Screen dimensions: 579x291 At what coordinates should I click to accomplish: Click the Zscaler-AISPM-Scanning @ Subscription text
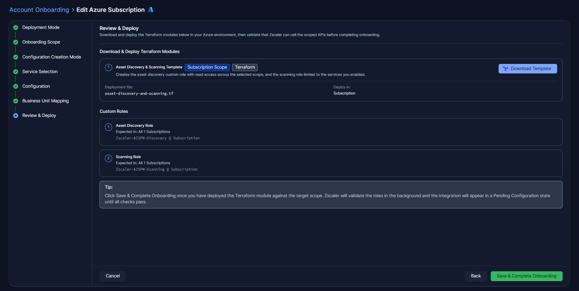tap(157, 169)
